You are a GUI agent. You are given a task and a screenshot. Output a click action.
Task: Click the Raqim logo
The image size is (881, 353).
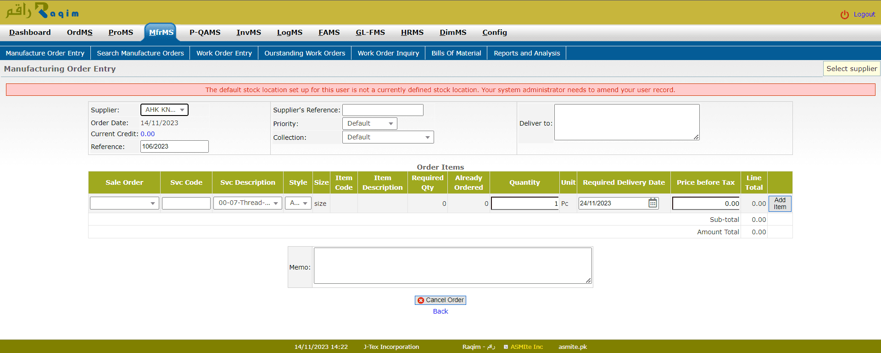pos(42,11)
